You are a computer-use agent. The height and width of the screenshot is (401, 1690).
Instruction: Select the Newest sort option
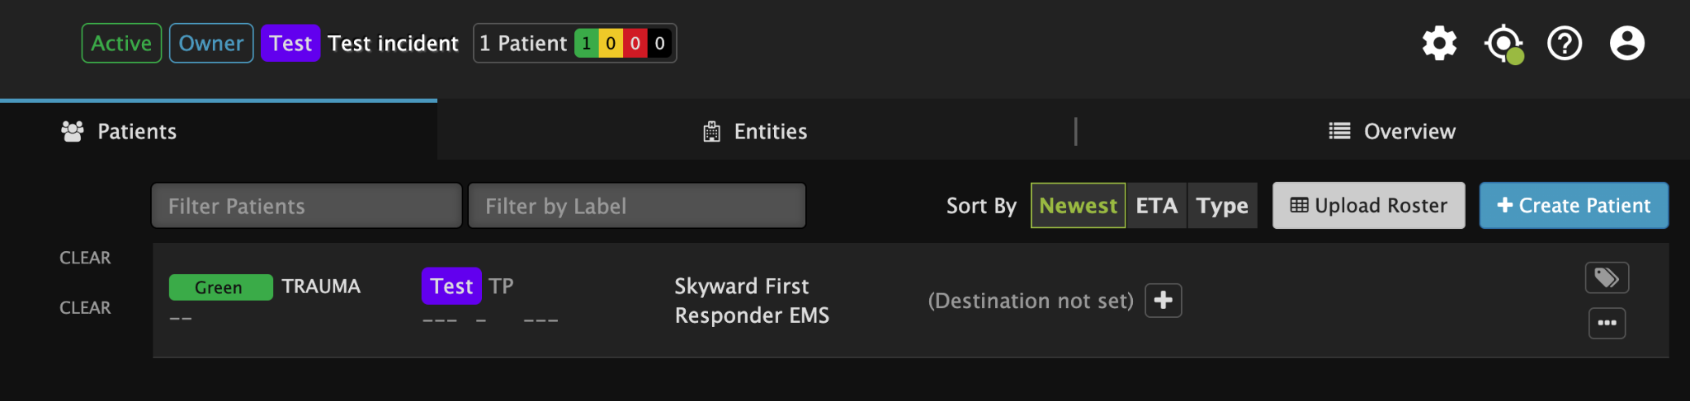(x=1078, y=206)
